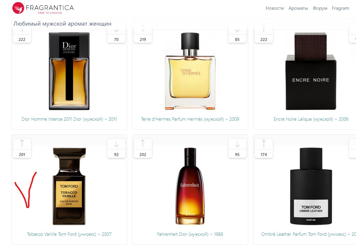Open the Ароматы menu item
This screenshot has width=356, height=249.
tap(298, 8)
